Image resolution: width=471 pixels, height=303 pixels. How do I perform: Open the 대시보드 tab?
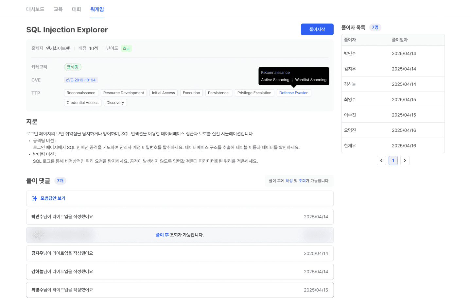pyautogui.click(x=35, y=9)
